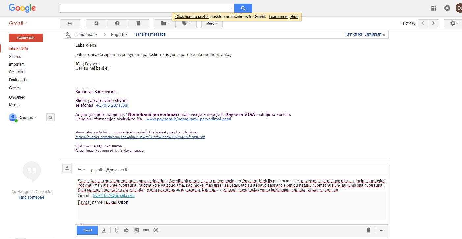Image resolution: width=462 pixels, height=239 pixels.
Task: Go back to inbox arrow button
Action: click(x=70, y=23)
